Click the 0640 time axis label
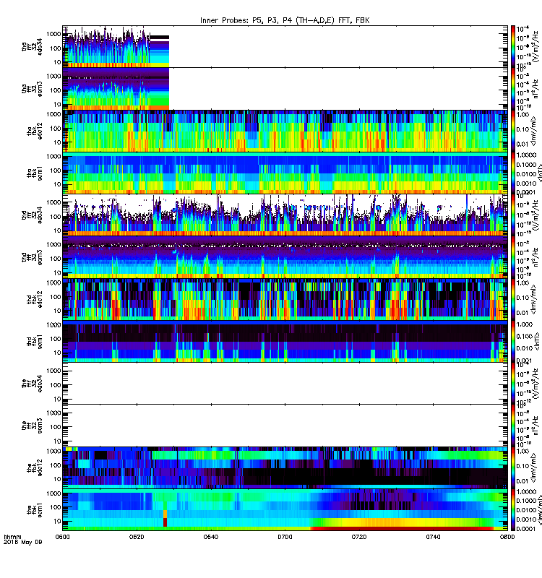Screen dimensions: 542x578 210,537
